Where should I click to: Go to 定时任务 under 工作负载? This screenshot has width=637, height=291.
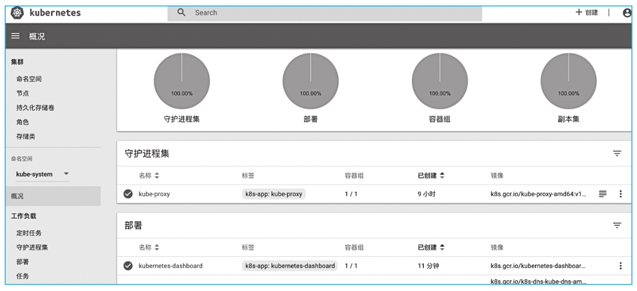29,233
